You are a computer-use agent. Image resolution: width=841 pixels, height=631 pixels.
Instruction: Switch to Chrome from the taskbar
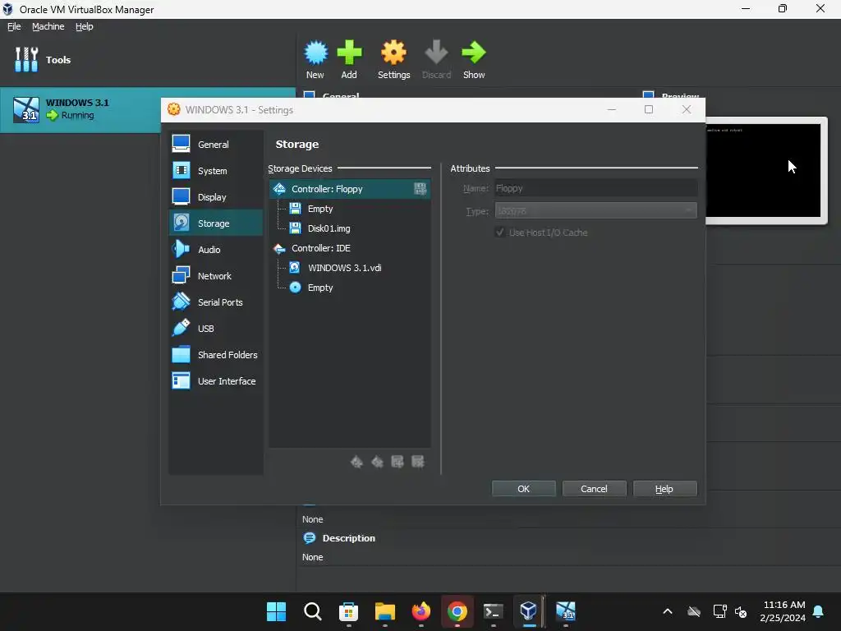(457, 611)
